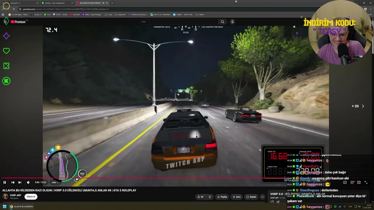Select the ALLAHTA BU KİLİSEDEN tab
The image size is (374, 210).
click(x=92, y=3)
